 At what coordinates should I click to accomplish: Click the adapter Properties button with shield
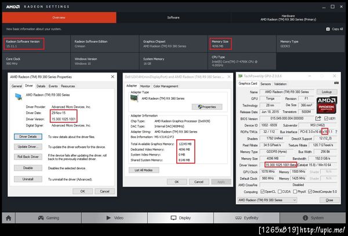[207, 107]
